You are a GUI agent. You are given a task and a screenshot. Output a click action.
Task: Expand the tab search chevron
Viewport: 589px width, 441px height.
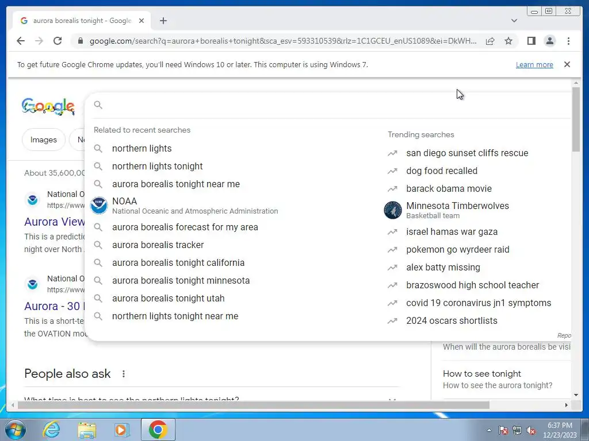(514, 21)
